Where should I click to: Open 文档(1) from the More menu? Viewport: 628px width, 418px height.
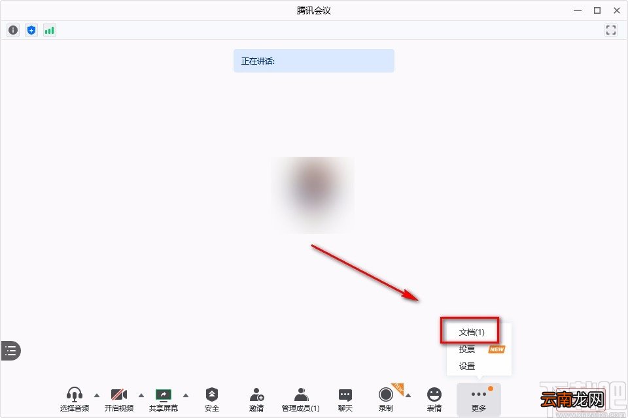coord(472,332)
